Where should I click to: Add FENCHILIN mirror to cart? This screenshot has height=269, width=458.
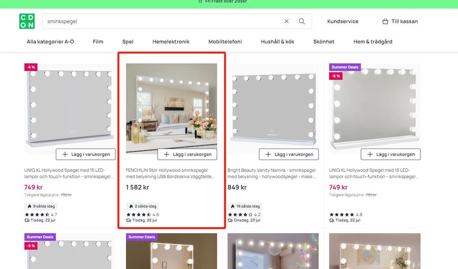point(187,154)
